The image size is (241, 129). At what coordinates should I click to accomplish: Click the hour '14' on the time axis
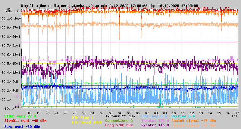(210, 113)
